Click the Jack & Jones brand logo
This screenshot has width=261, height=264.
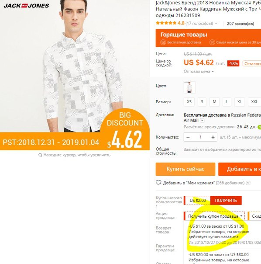[x=26, y=6]
